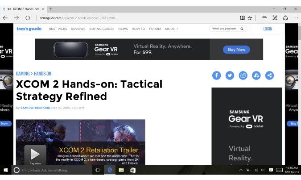Image resolution: width=301 pixels, height=180 pixels.
Task: Open Reading view book icon
Action: click(x=242, y=18)
